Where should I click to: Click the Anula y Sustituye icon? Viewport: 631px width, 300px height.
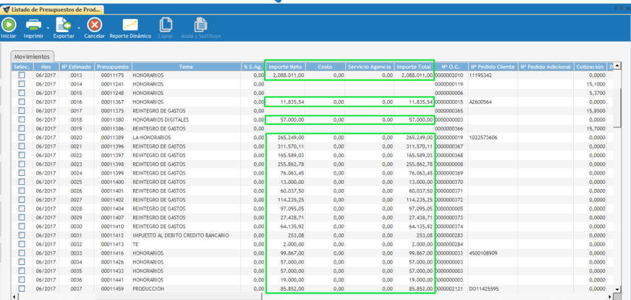click(x=201, y=25)
